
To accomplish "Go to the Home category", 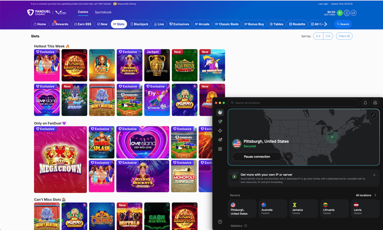I will 40,24.
